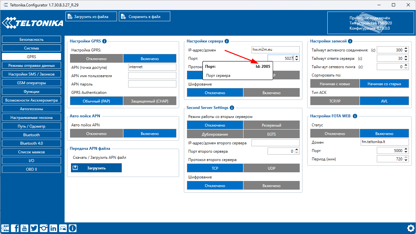416x234 pixels.
Task: Set GPRS setting to Отключено
Action: pyautogui.click(x=96, y=59)
